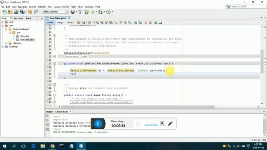Toggle the rectangular selection icon in editor toolbar
Image resolution: width=267 pixels, height=150 pixels.
point(116,22)
